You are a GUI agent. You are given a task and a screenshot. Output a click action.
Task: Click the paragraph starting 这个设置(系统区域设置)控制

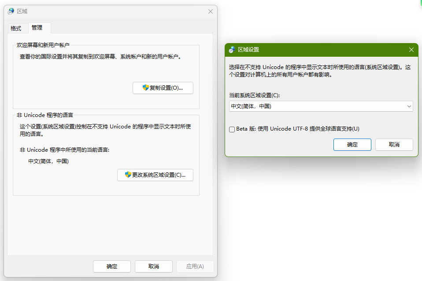click(105, 130)
